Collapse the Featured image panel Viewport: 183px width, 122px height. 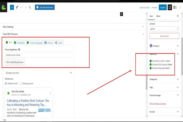point(178,95)
